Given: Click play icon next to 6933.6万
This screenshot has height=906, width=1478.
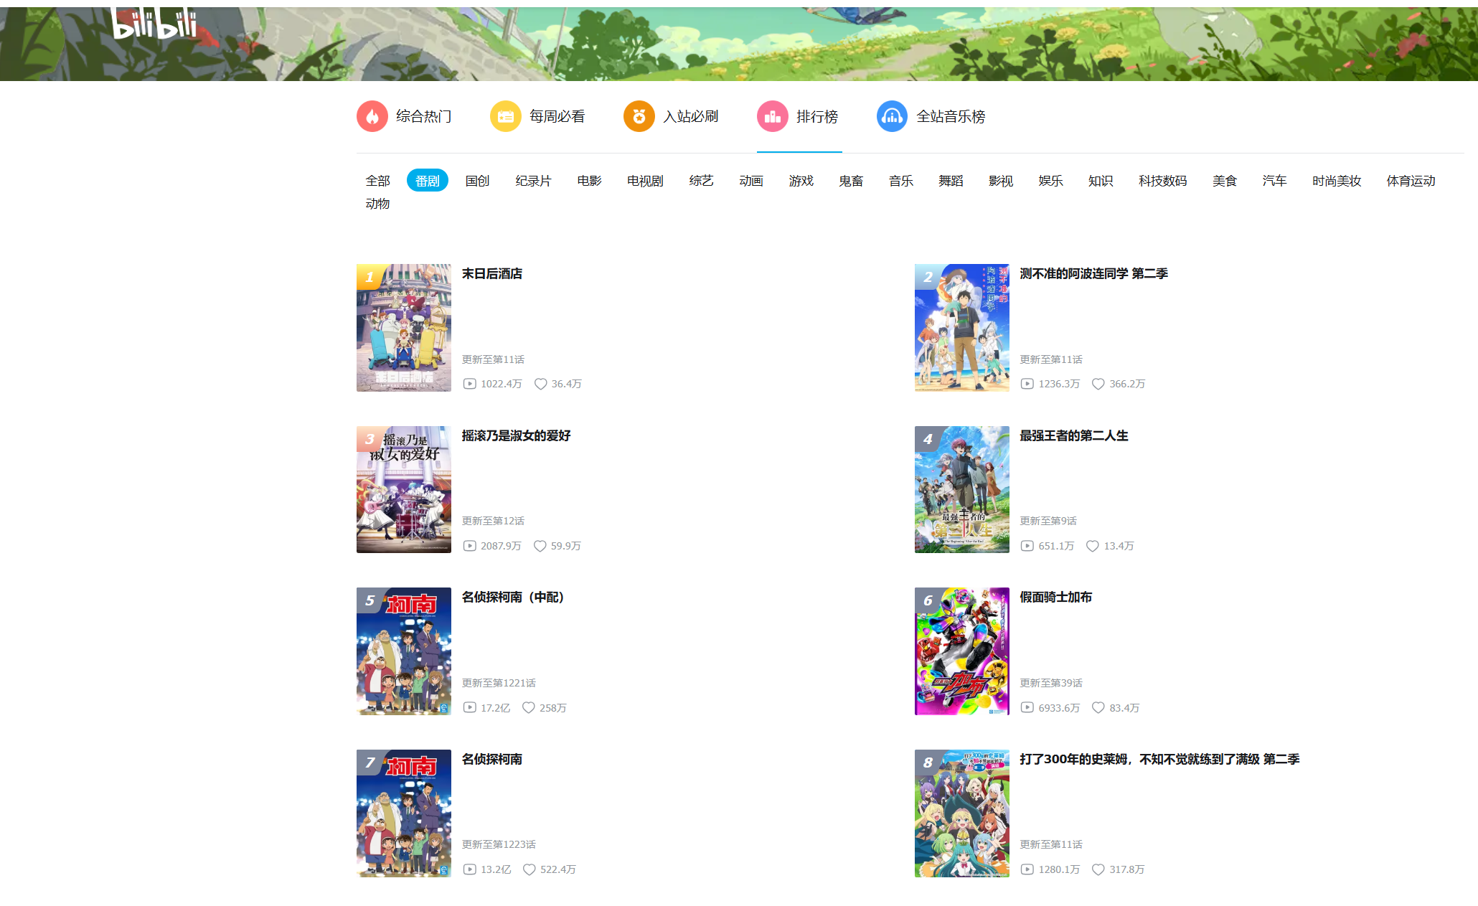Looking at the screenshot, I should [1027, 707].
